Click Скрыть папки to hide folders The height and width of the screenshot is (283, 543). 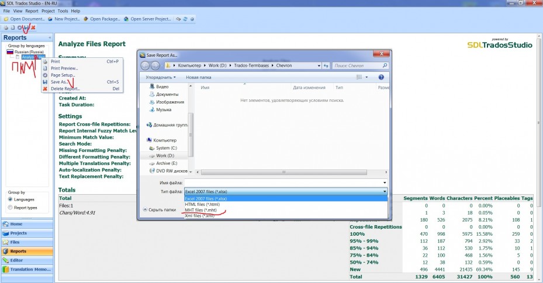click(160, 209)
